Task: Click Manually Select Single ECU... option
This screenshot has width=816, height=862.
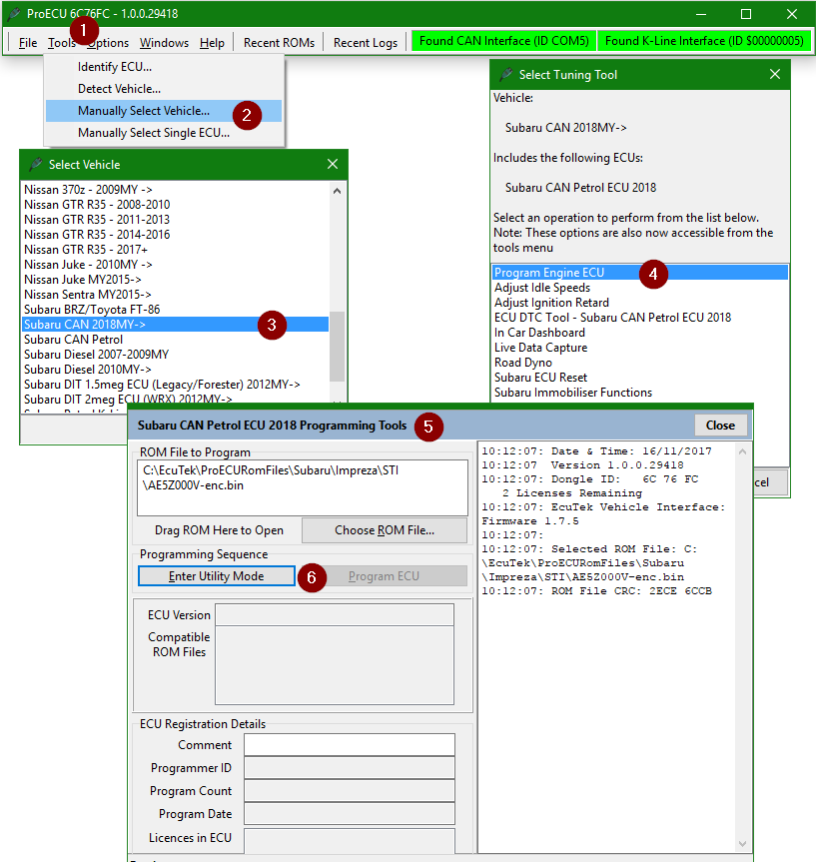Action: (153, 133)
